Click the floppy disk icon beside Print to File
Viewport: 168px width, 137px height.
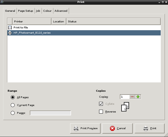click(x=10, y=28)
